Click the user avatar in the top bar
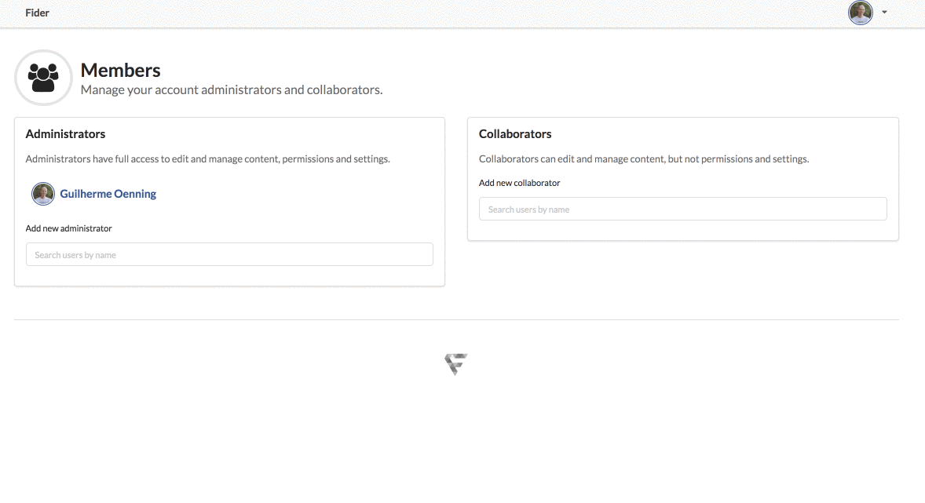The image size is (925, 503). coord(860,13)
